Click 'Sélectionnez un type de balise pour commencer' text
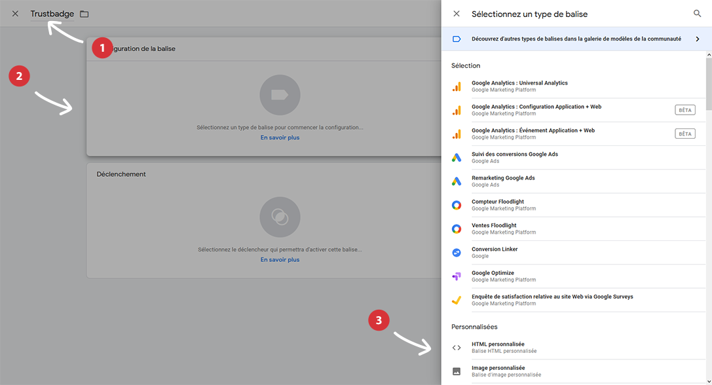 (x=280, y=128)
